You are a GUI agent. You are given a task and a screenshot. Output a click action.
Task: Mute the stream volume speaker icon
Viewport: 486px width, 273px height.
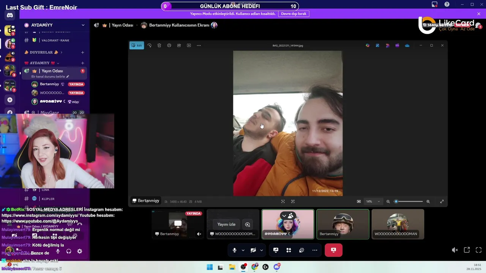(x=455, y=250)
